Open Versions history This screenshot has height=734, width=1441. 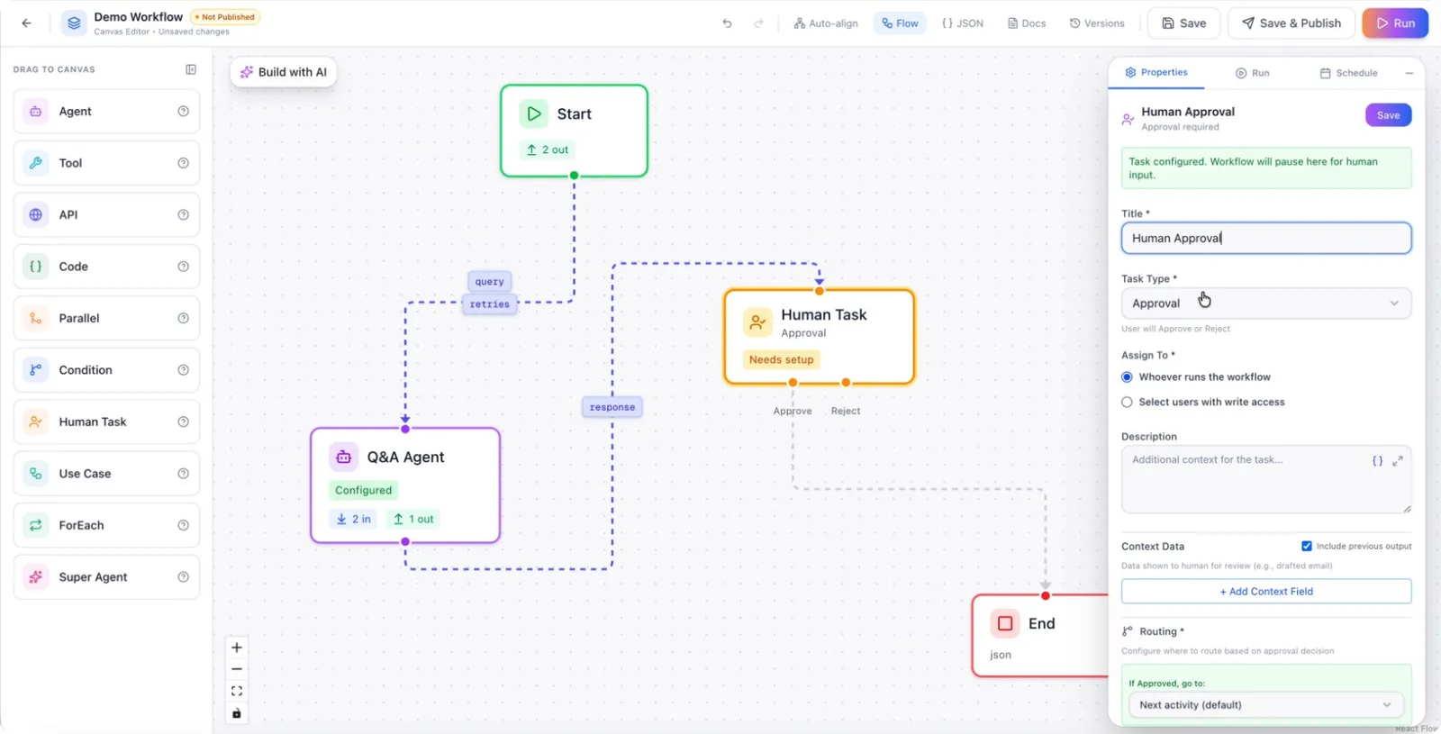click(1097, 23)
